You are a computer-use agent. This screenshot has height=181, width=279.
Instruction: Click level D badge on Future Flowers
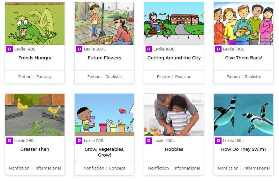[79, 49]
